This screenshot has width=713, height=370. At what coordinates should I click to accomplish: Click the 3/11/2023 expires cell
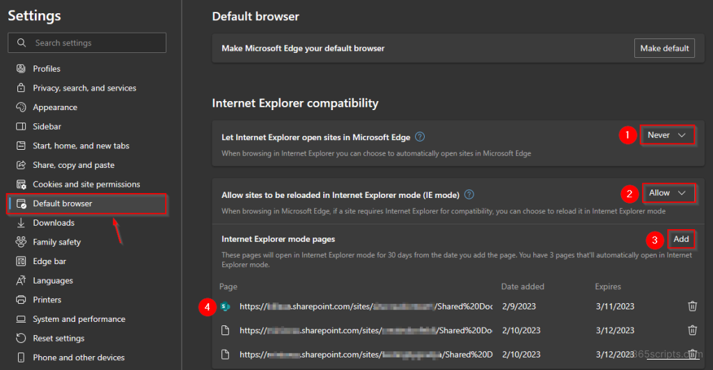[x=615, y=307]
